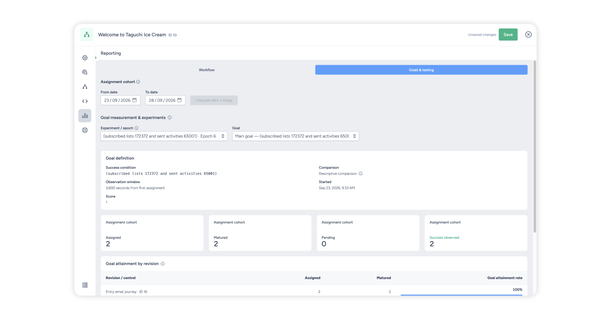Click info icon next to Assignment cohort heading
The height and width of the screenshot is (320, 611).
point(138,82)
